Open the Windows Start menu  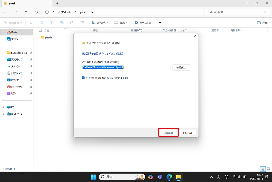[93, 177]
